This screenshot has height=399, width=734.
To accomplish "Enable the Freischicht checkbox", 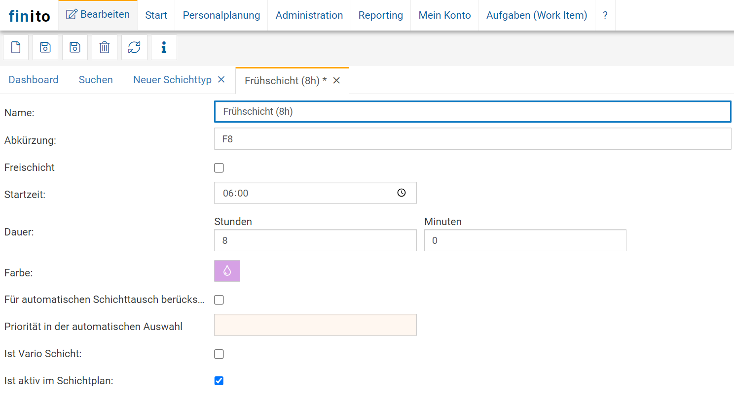I will [219, 168].
